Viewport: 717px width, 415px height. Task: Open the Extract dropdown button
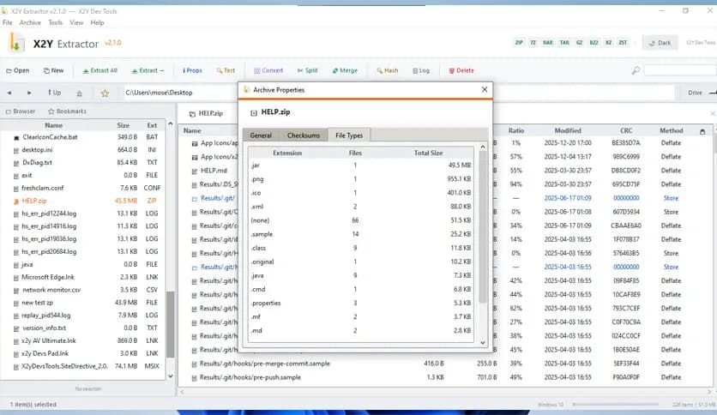tap(148, 70)
